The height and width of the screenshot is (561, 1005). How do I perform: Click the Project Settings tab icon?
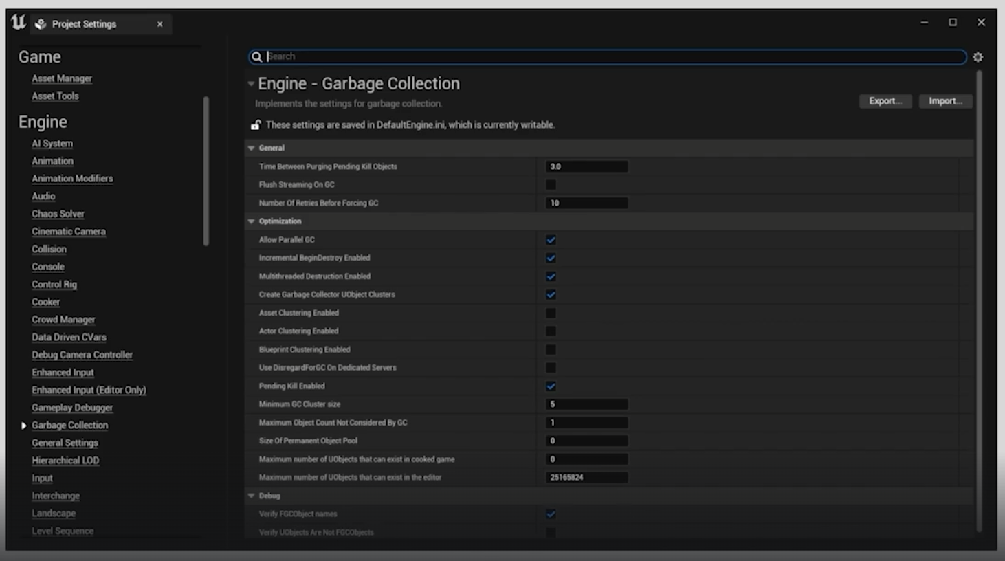tap(41, 24)
